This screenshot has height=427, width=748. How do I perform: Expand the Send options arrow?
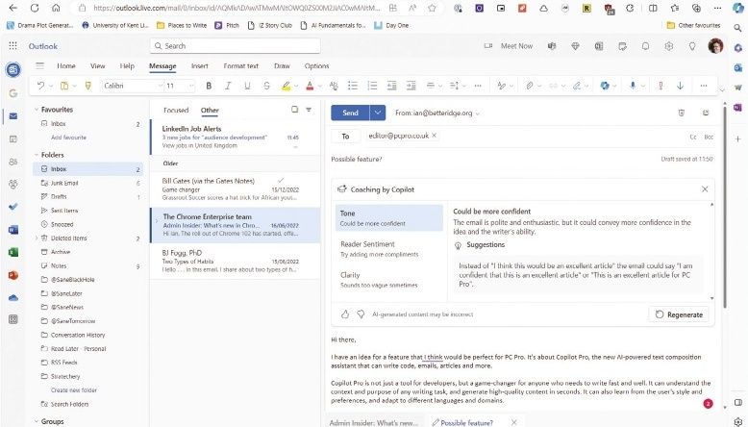(x=377, y=113)
